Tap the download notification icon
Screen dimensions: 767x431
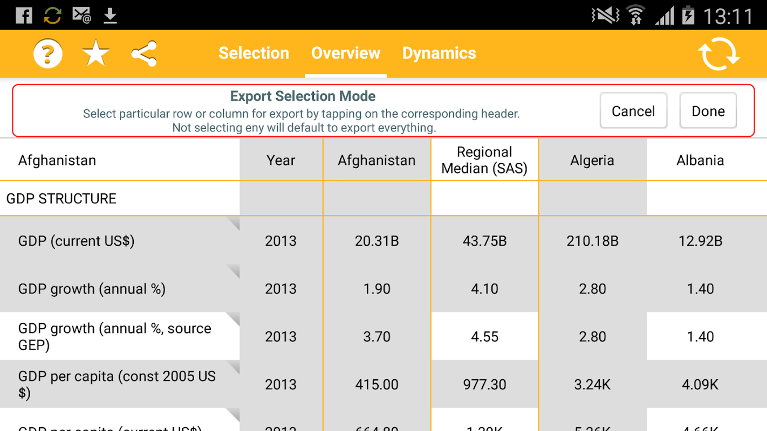pyautogui.click(x=110, y=16)
